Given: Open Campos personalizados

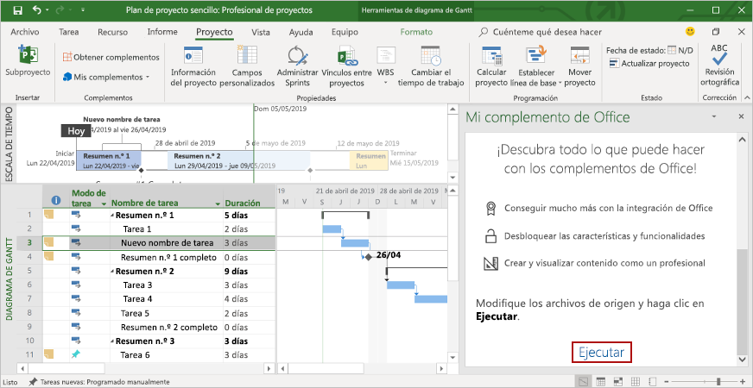Looking at the screenshot, I should click(x=247, y=66).
